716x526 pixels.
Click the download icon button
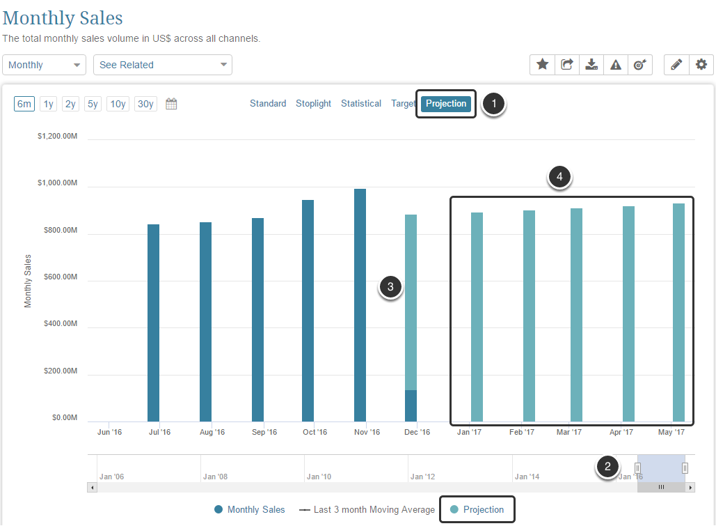tap(591, 65)
